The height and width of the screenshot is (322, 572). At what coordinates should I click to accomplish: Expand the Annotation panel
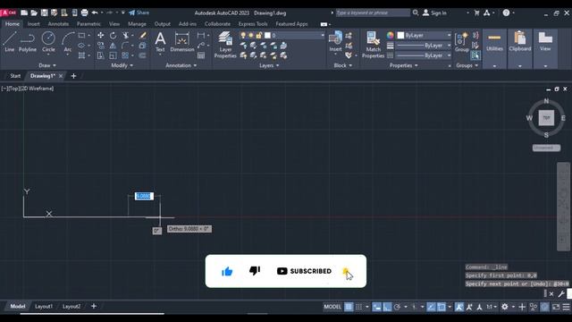pos(181,65)
